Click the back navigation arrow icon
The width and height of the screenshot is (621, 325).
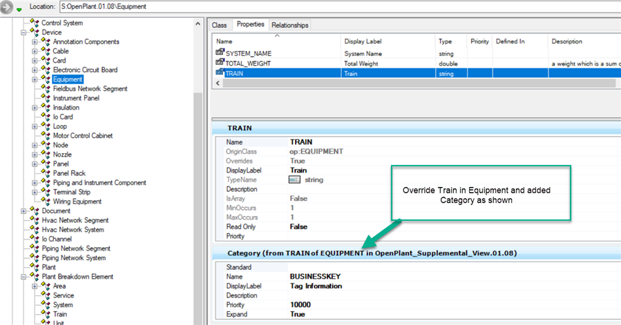[6, 7]
